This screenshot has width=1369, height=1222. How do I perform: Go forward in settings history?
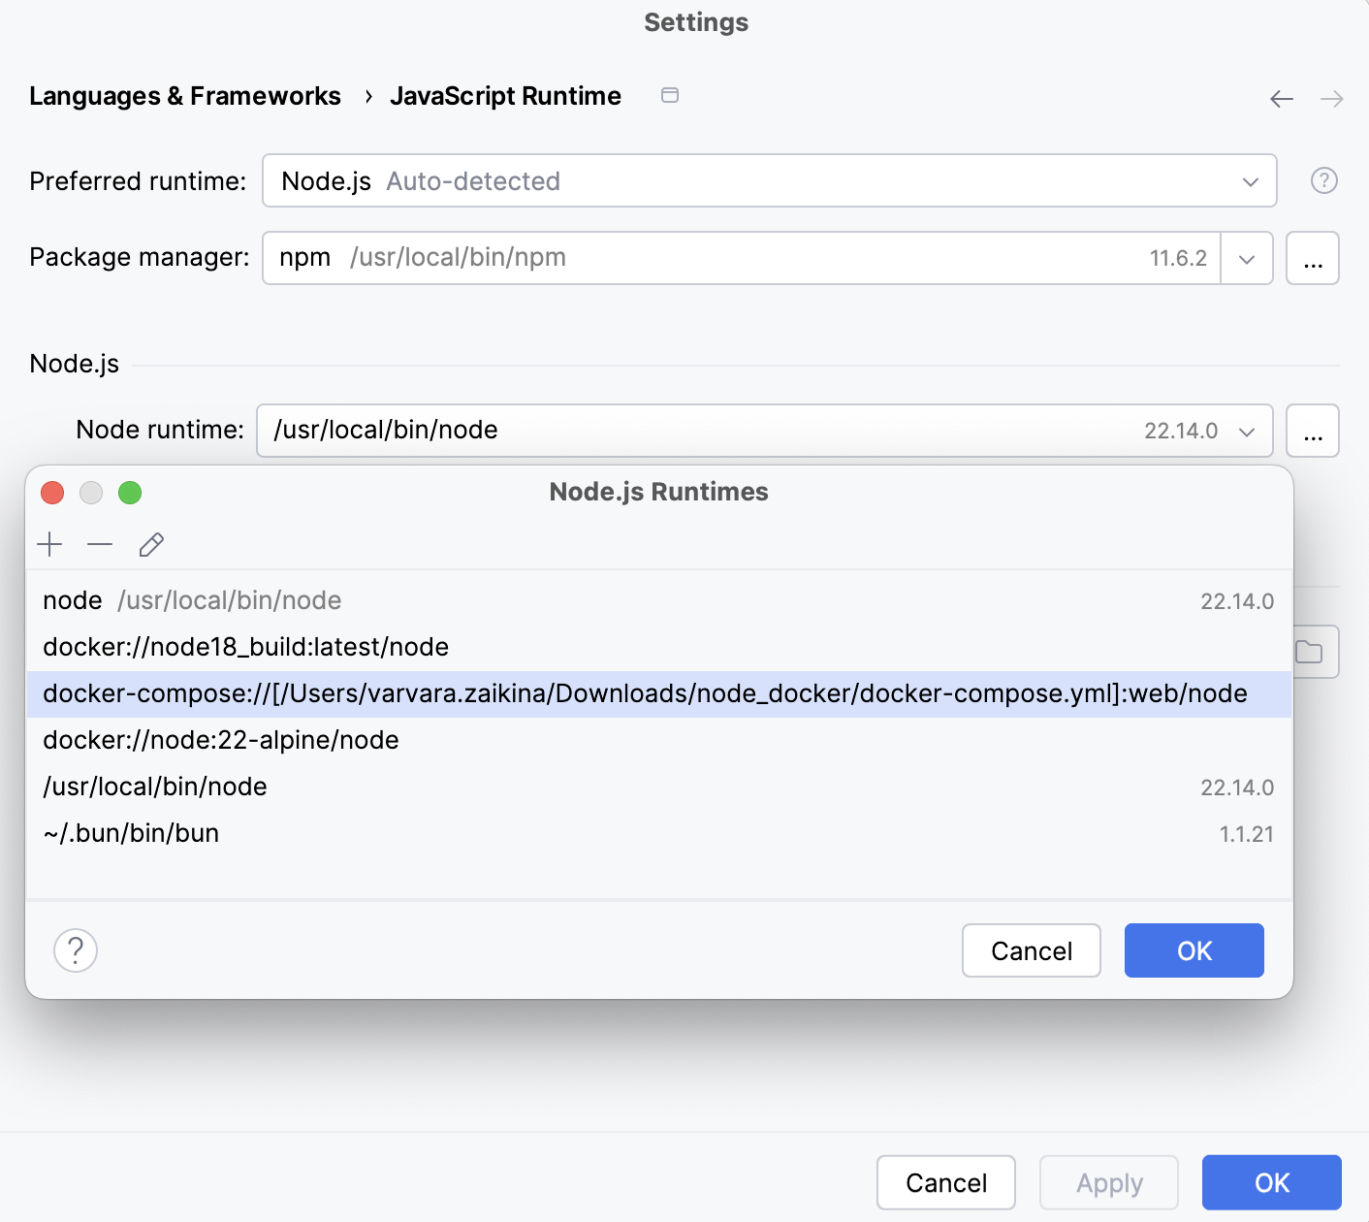point(1329,98)
